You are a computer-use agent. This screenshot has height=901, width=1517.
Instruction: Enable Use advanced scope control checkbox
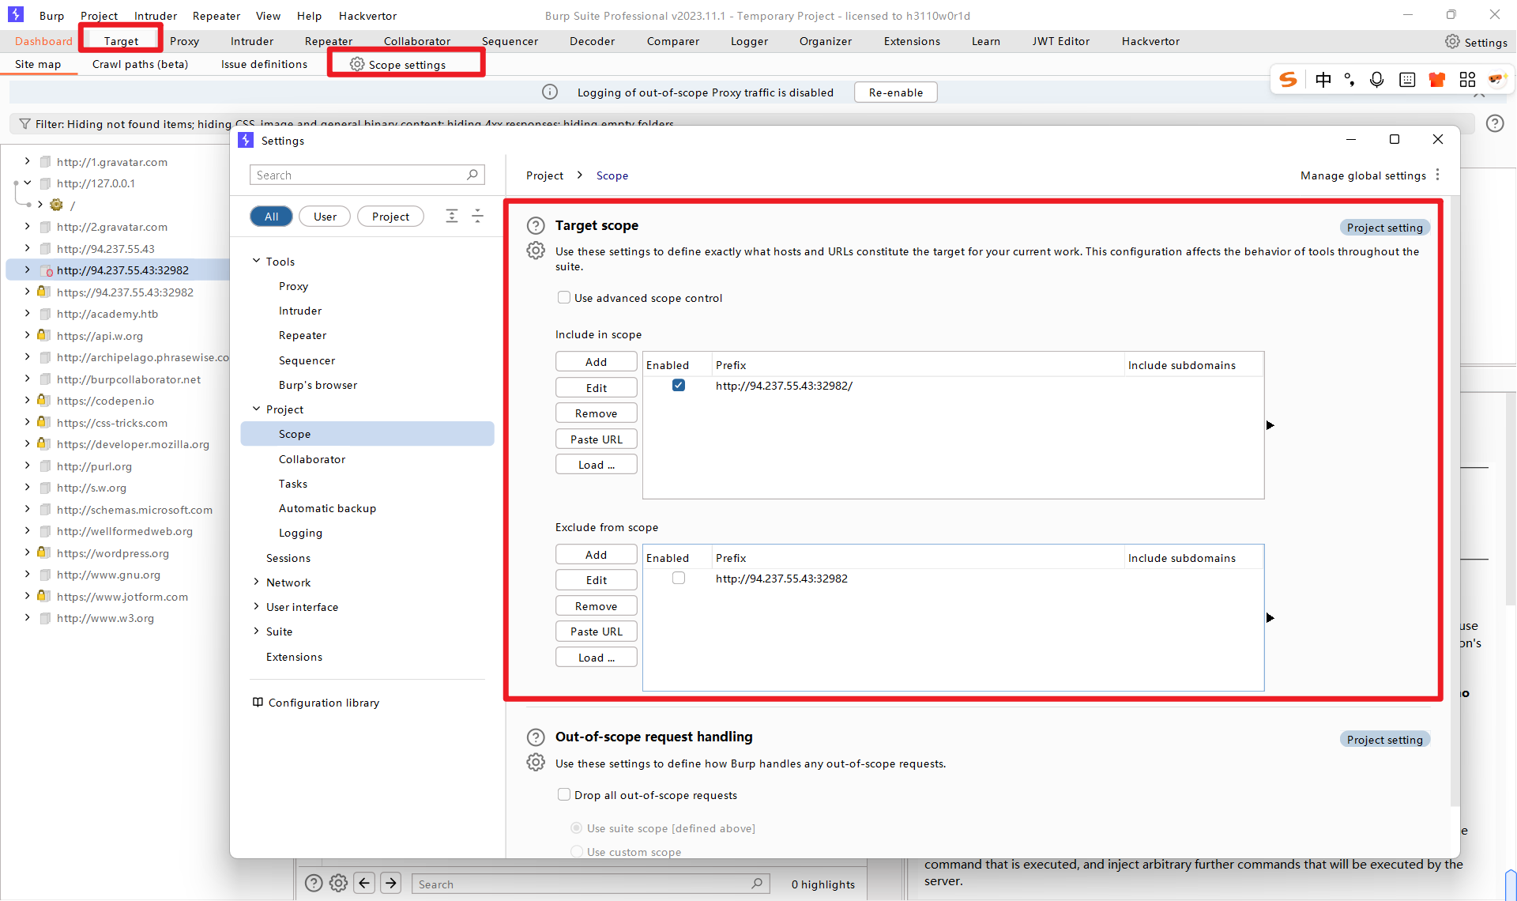564,298
